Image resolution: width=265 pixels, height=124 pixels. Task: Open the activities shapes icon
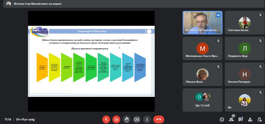[250, 120]
